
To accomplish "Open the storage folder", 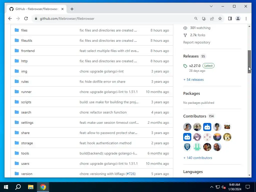I will [x=27, y=143].
